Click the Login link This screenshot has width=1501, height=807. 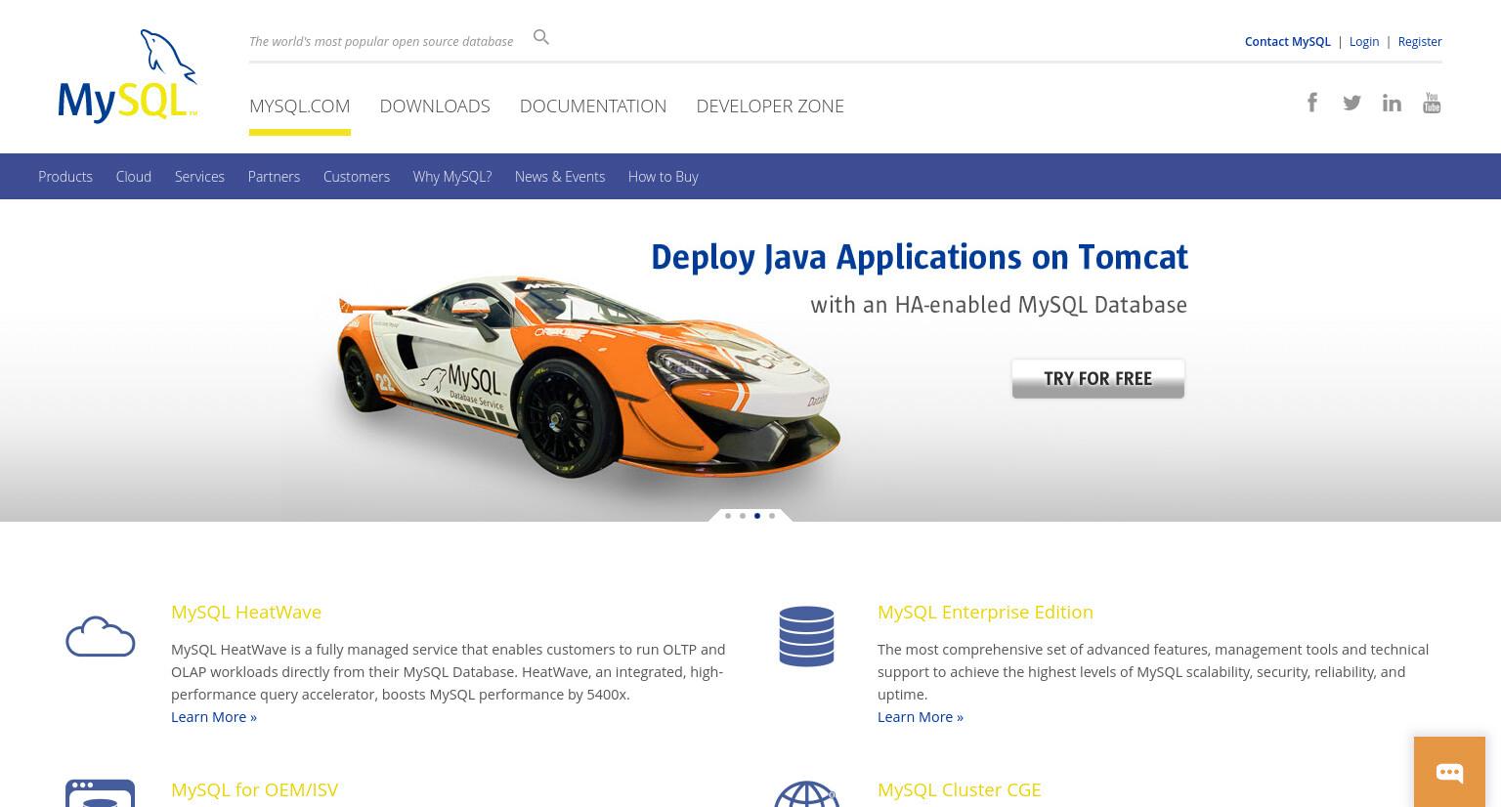(x=1364, y=41)
